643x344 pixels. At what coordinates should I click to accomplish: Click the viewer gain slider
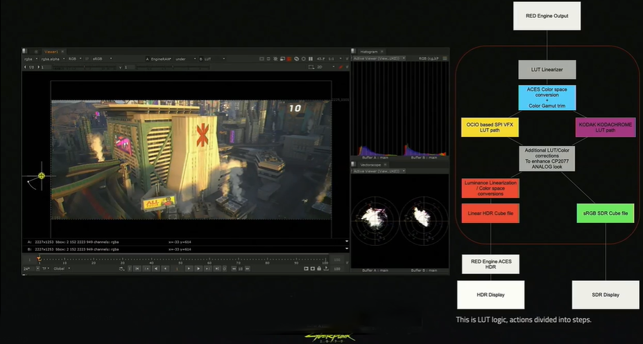[85, 67]
